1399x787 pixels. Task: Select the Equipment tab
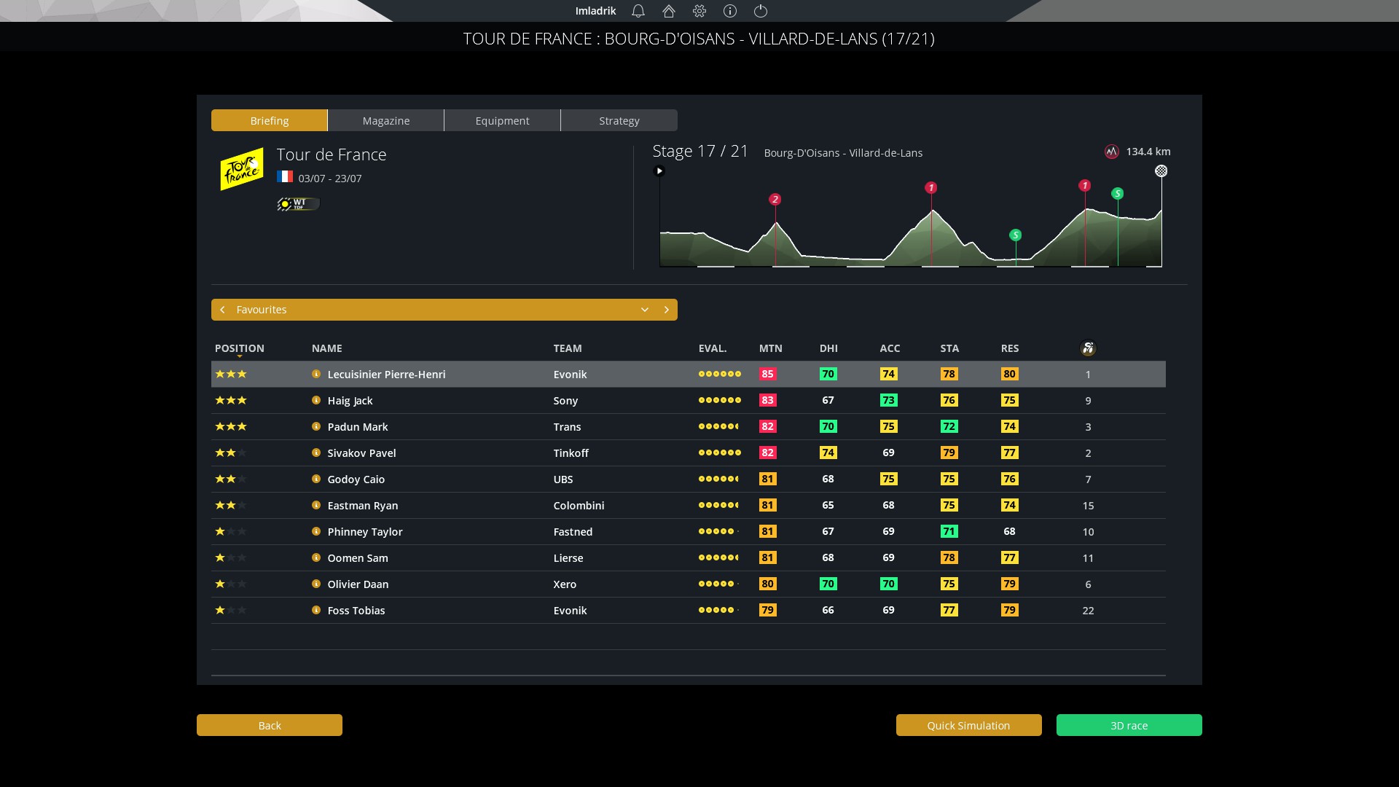pyautogui.click(x=503, y=121)
